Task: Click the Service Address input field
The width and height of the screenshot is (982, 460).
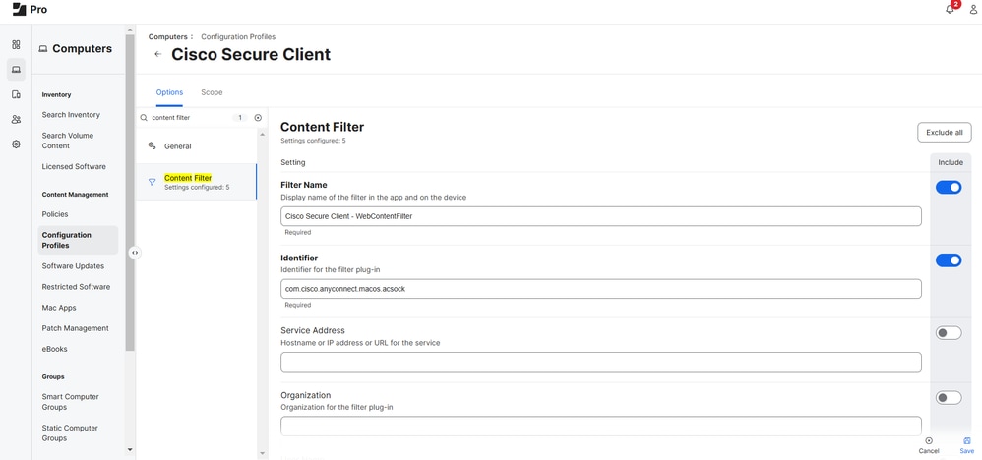Action: point(600,362)
